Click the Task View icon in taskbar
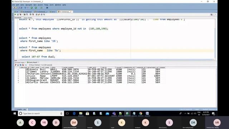 (67, 114)
